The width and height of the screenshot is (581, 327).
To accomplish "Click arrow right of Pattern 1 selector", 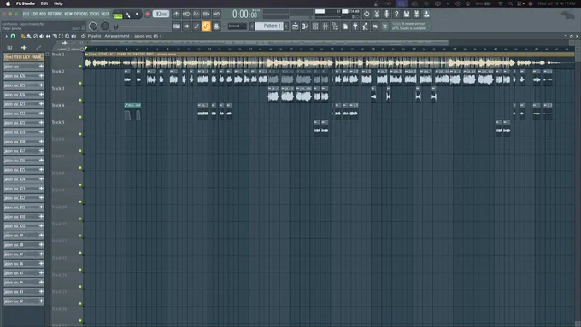I will click(286, 26).
